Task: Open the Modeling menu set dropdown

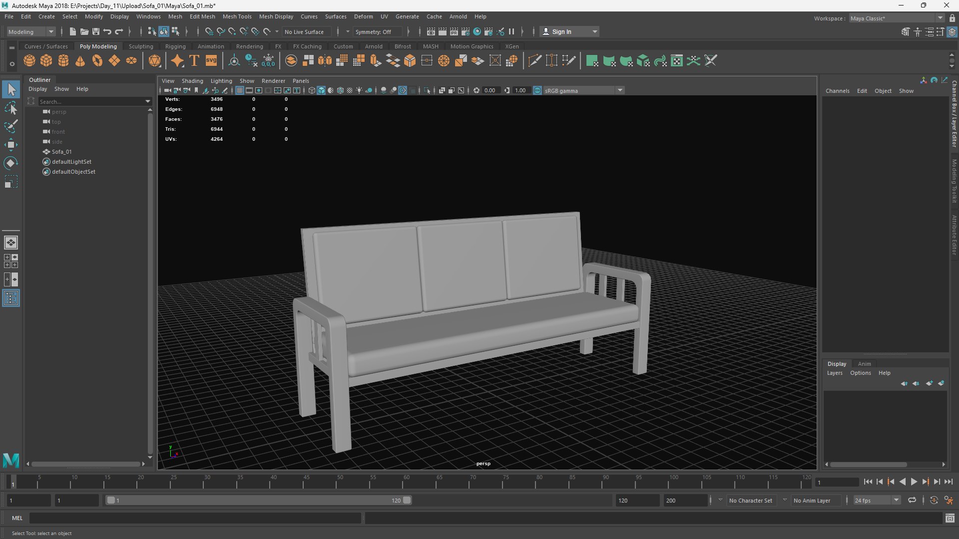Action: [x=31, y=31]
